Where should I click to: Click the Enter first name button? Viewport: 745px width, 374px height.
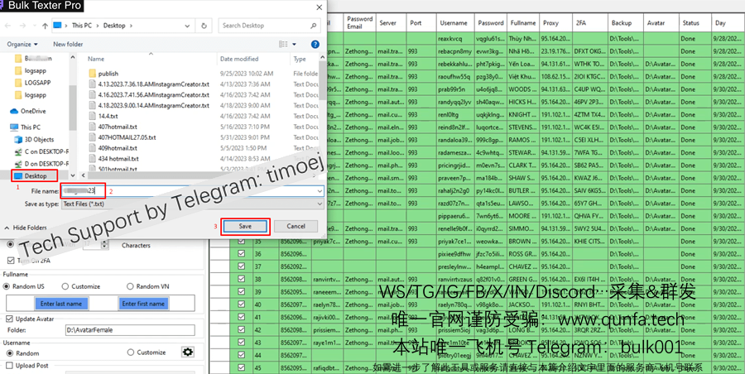pos(143,304)
